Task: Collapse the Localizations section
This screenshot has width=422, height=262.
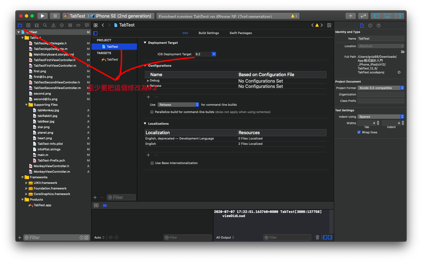Action: coord(145,124)
